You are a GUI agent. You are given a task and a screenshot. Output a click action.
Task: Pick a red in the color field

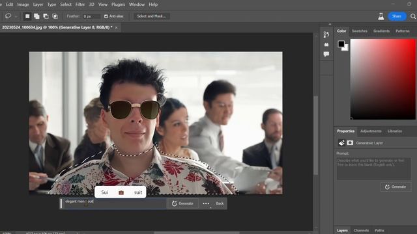pos(382,79)
